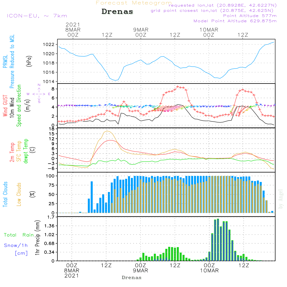
Task: Select '00Z 9MAR' bottom axis label
Action: click(141, 268)
